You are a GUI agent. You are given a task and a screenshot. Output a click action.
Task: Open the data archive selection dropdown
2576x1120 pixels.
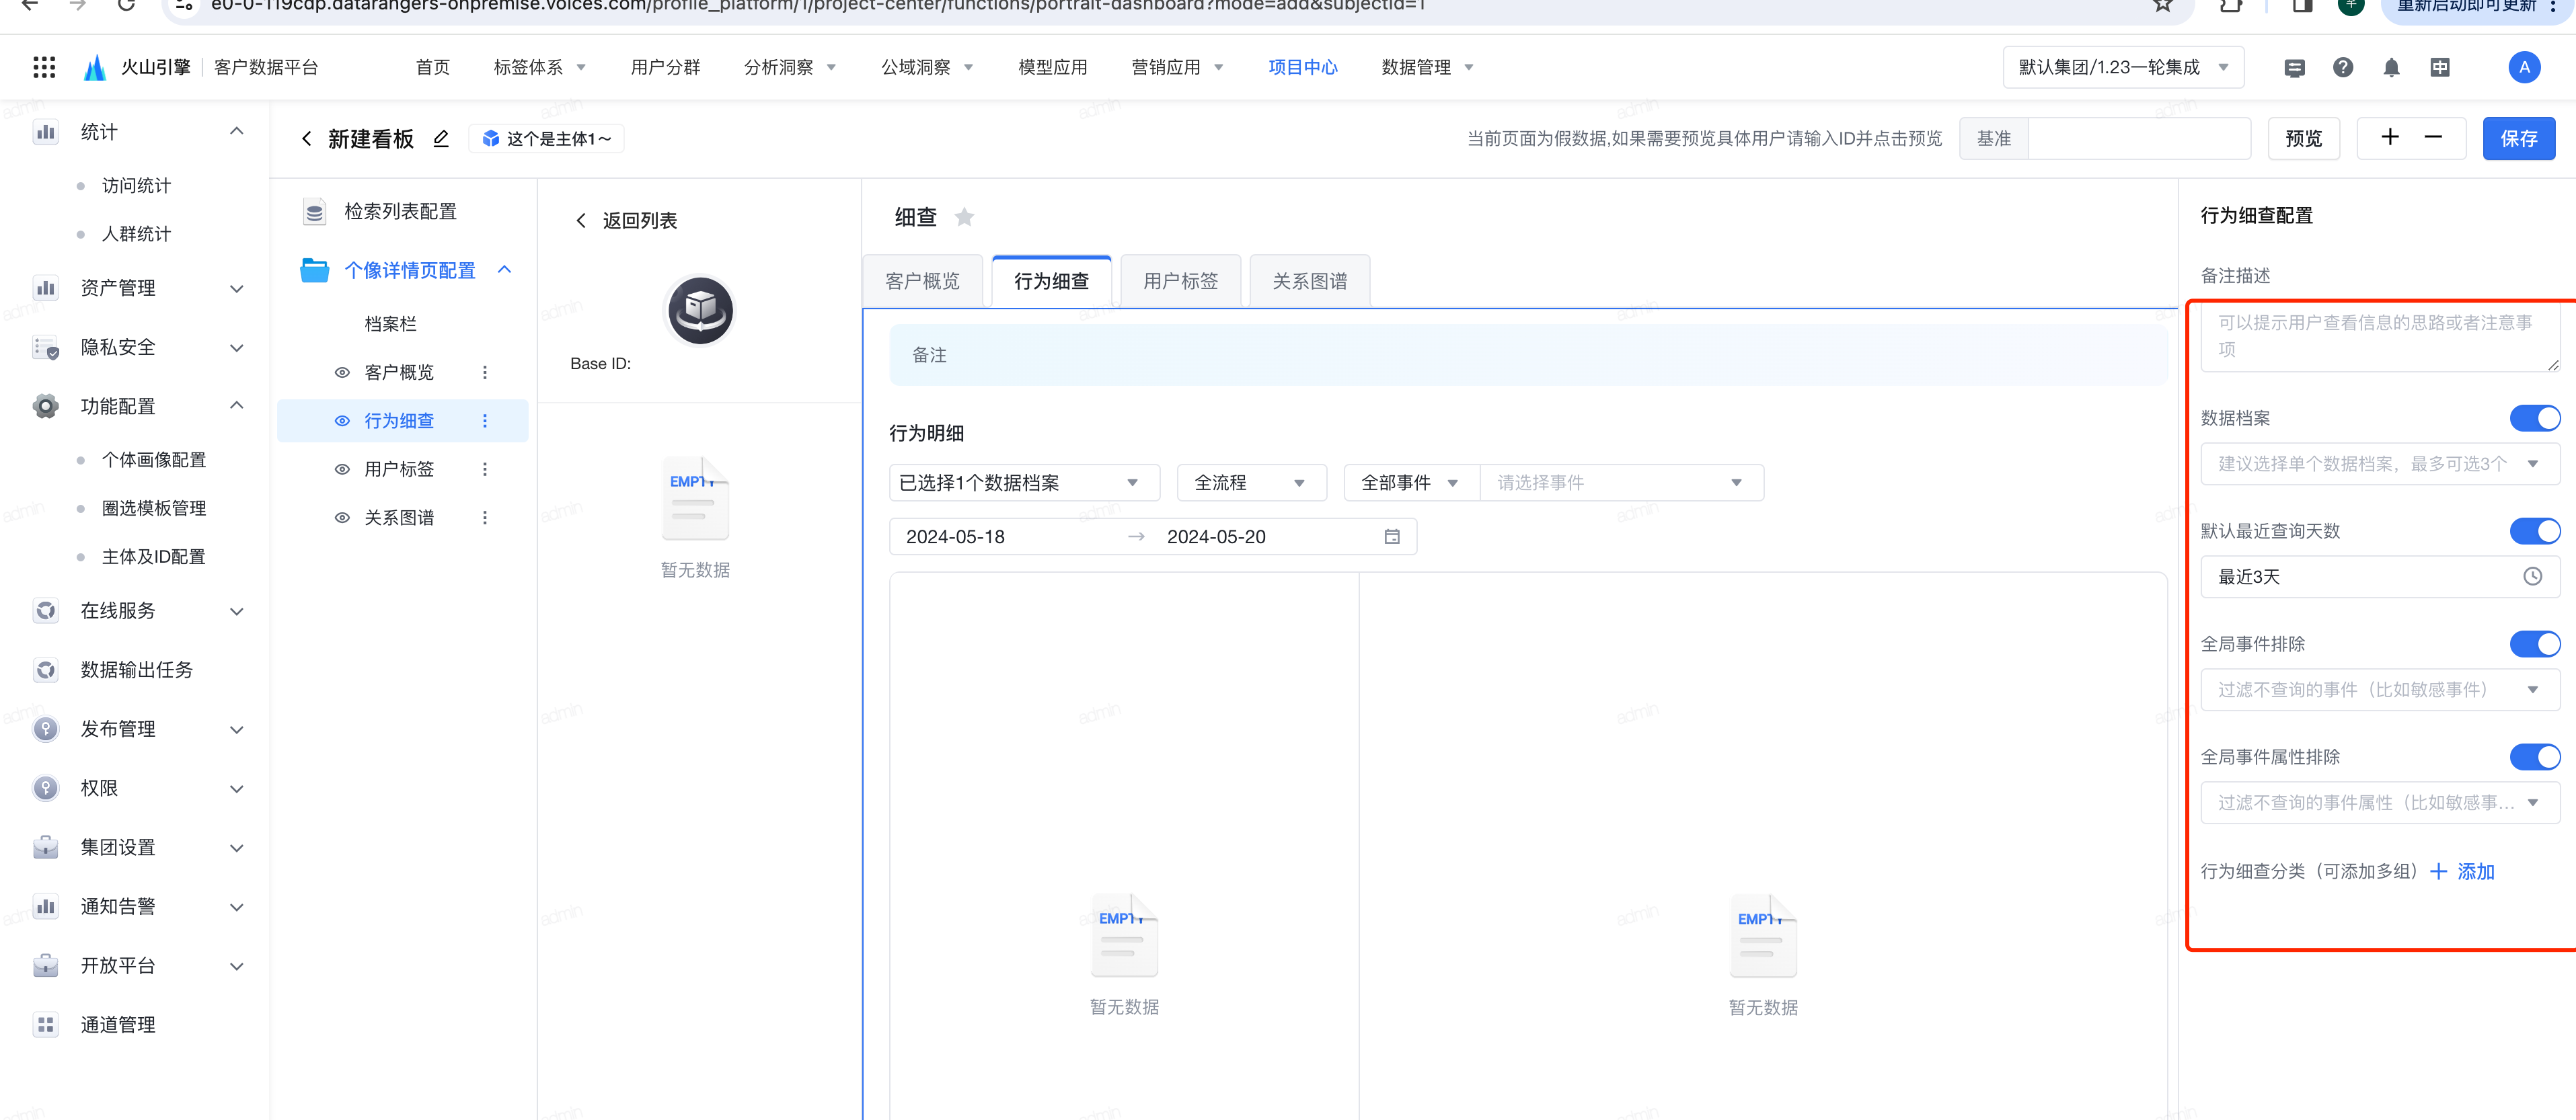(x=2379, y=464)
